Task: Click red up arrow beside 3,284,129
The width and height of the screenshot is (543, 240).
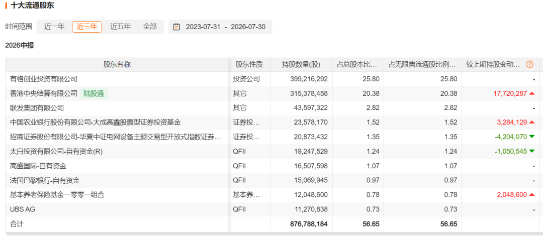Action: tap(532, 122)
